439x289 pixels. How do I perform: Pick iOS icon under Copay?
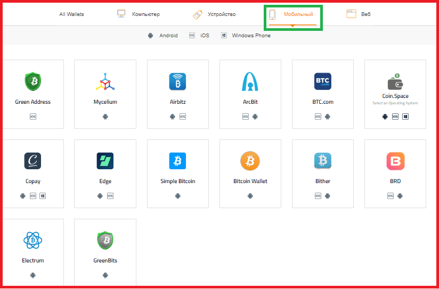(x=33, y=196)
